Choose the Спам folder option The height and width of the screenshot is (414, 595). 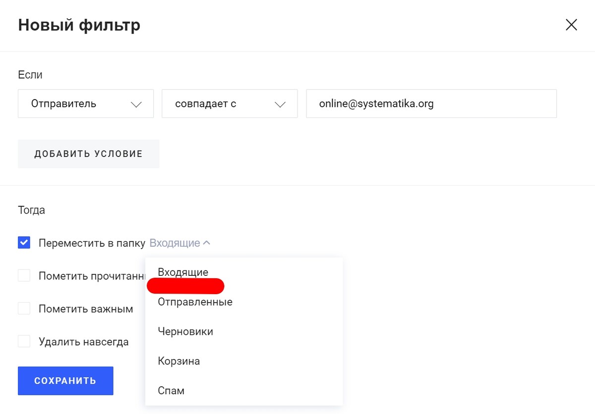coord(171,391)
